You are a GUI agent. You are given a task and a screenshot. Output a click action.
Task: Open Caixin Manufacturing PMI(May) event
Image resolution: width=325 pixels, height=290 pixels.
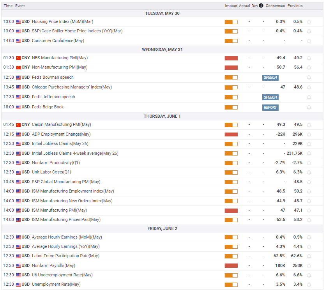[x=61, y=125]
